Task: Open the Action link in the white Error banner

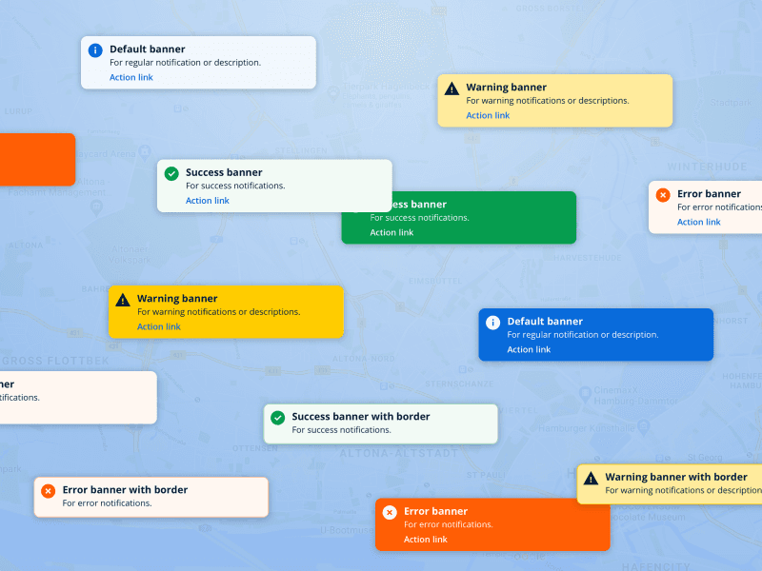Action: (699, 222)
